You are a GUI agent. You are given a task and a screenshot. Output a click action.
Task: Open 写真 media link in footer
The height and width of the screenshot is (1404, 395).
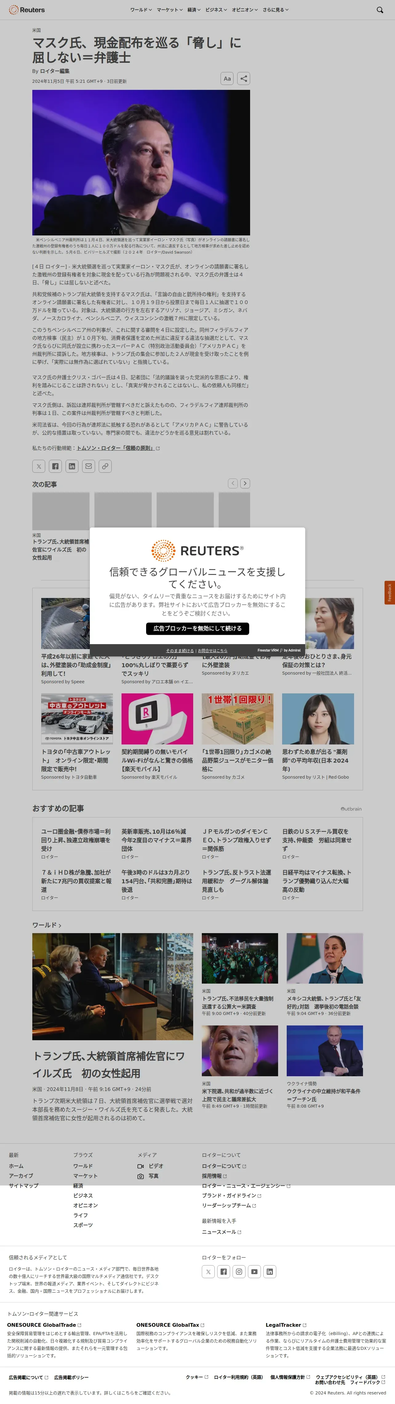pos(148,1176)
